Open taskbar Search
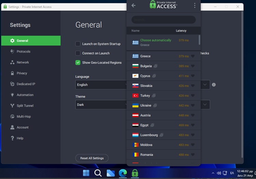 coord(98,173)
